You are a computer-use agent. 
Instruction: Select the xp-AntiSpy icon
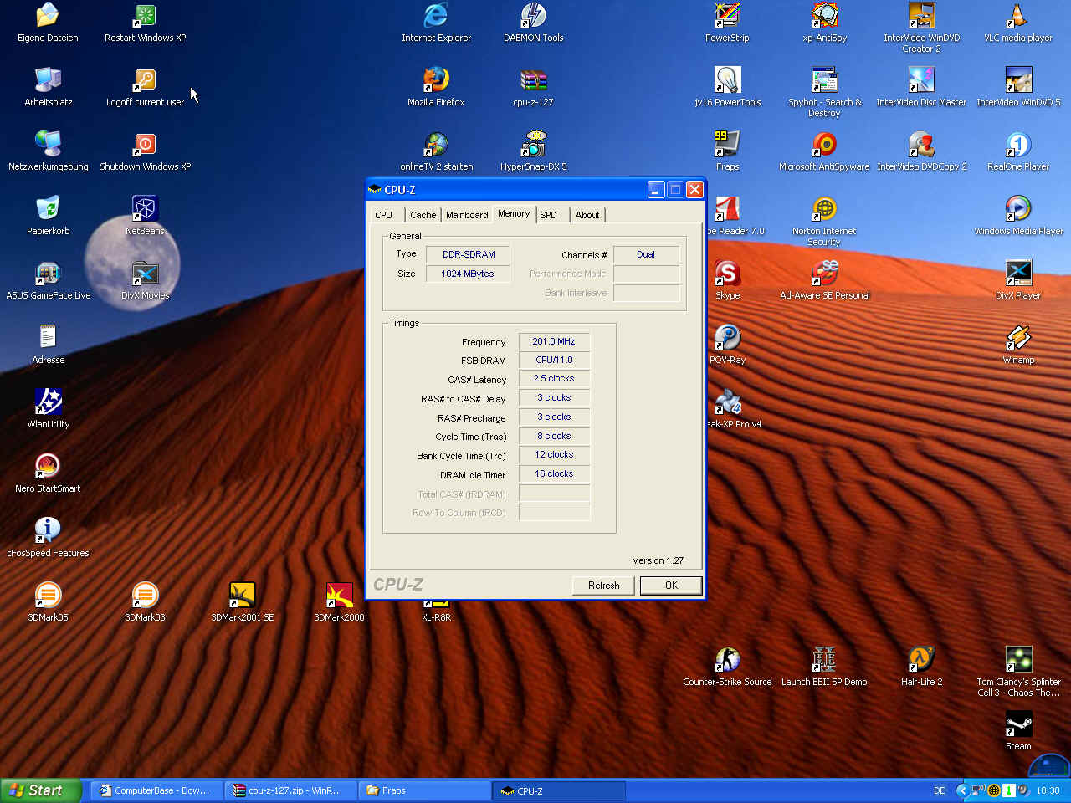[824, 23]
